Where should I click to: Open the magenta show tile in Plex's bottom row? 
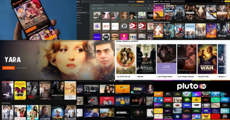[124, 37]
